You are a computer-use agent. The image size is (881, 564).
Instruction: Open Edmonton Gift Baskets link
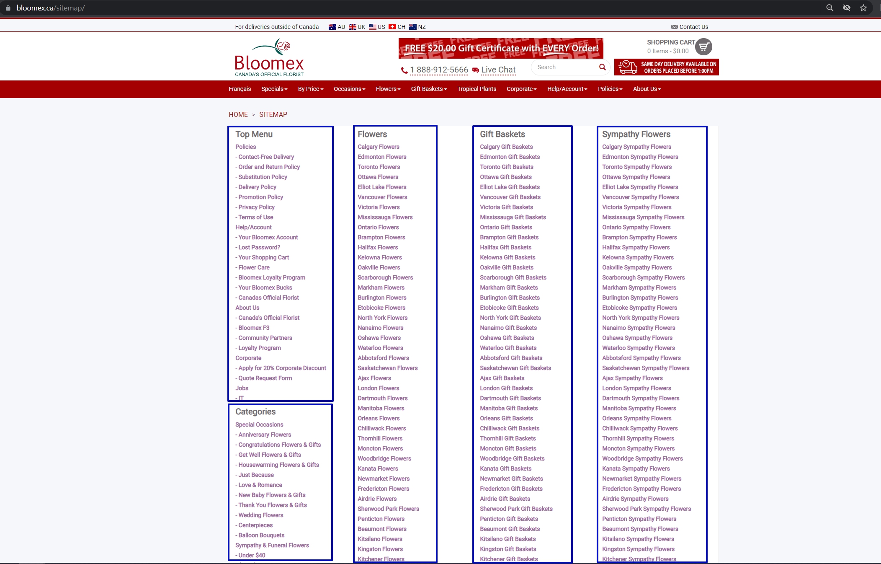tap(510, 157)
